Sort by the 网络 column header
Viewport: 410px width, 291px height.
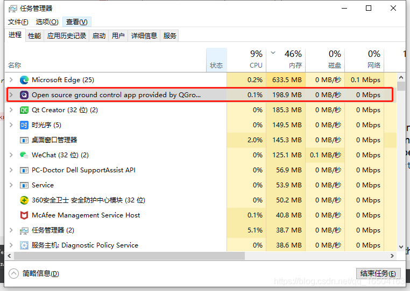click(x=364, y=60)
